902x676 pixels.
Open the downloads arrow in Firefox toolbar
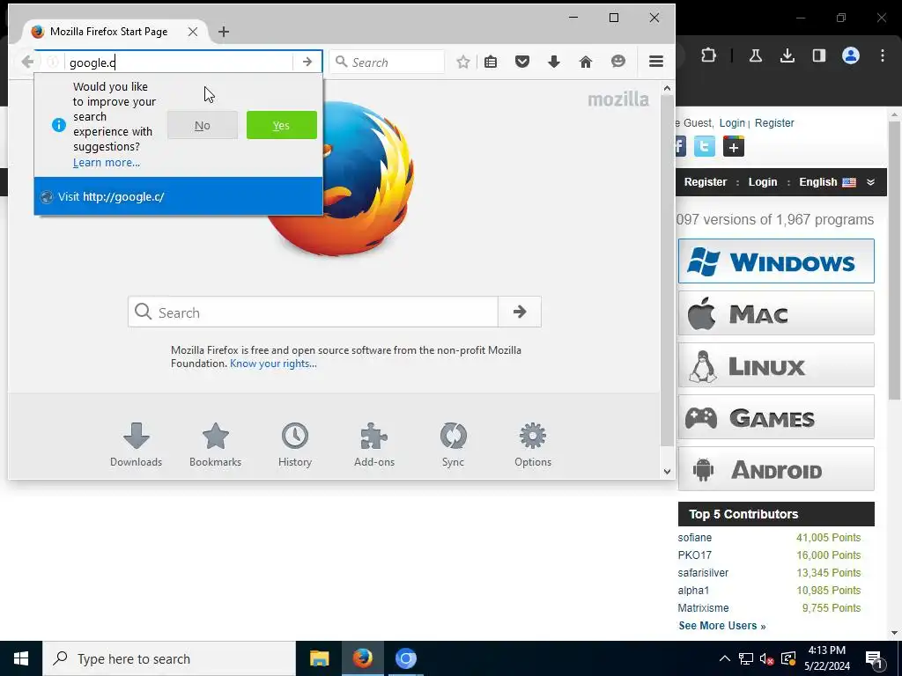554,62
